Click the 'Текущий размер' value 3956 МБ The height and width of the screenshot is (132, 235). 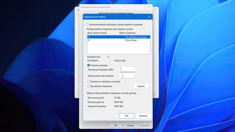tap(118, 106)
